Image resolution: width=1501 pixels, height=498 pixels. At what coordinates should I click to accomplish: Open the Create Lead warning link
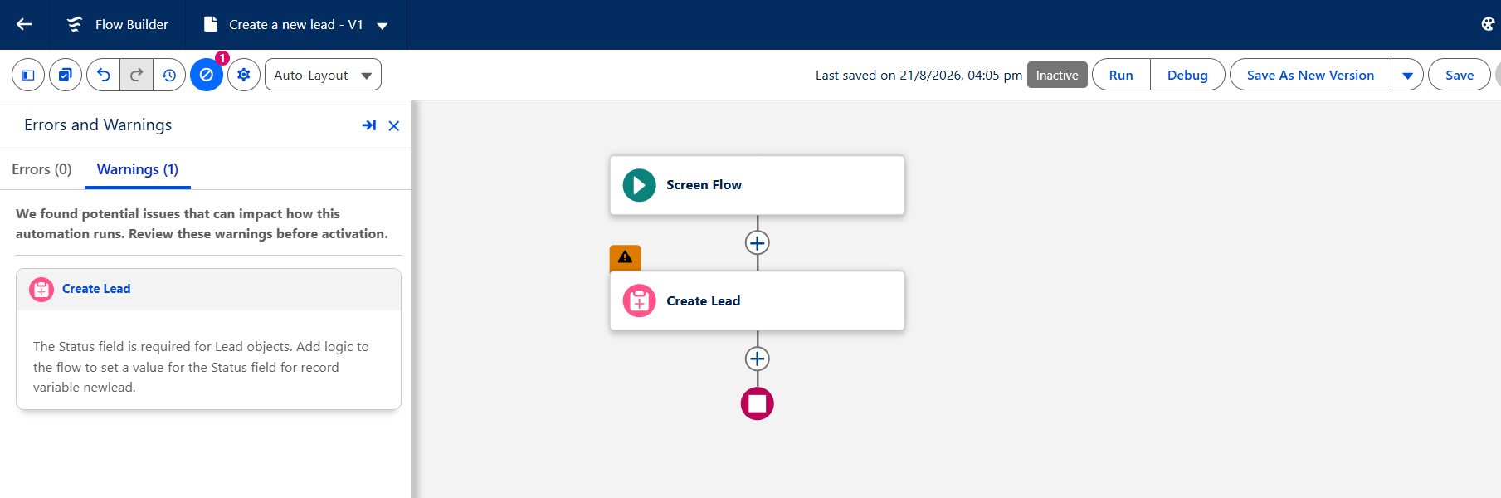pyautogui.click(x=96, y=289)
